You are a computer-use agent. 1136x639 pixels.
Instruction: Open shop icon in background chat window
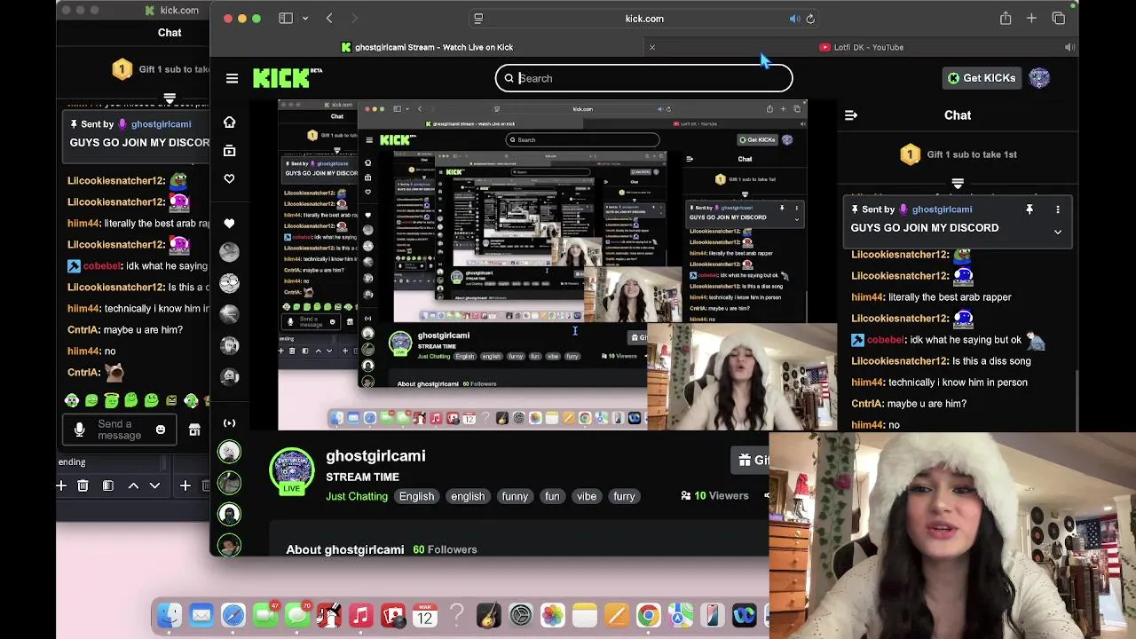click(x=194, y=430)
